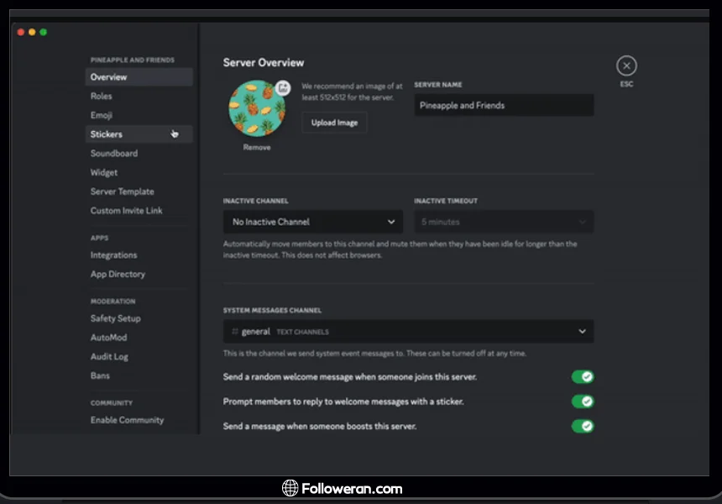
Task: Click the Server Name text field
Action: coord(504,106)
